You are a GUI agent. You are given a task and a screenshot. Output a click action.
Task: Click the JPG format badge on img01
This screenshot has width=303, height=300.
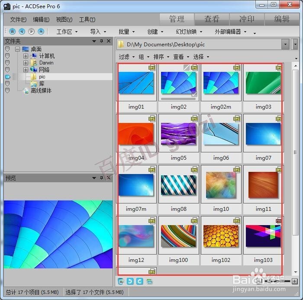[152, 68]
